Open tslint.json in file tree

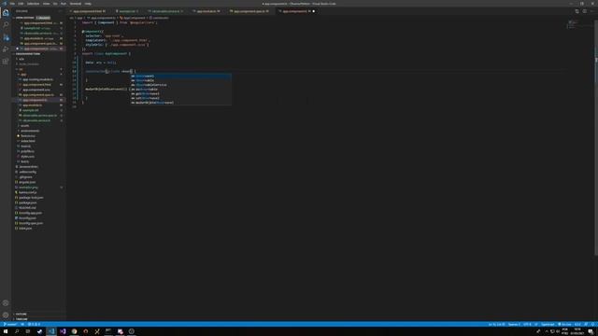[25, 228]
